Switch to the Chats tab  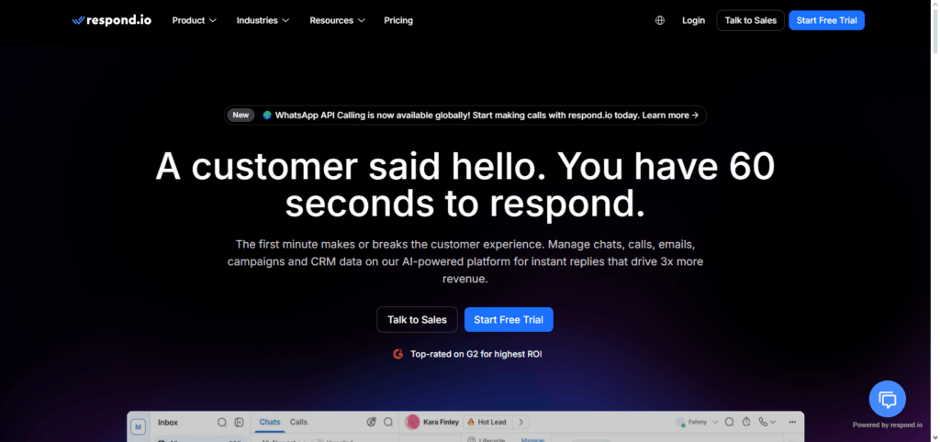tap(270, 422)
